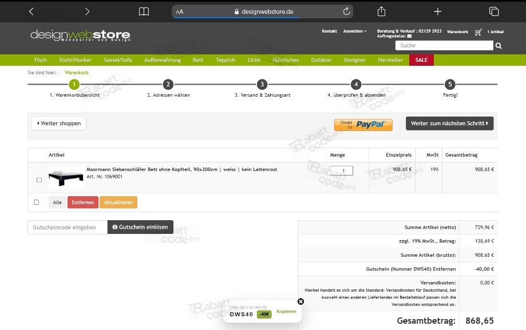The height and width of the screenshot is (330, 526).
Task: Click the Weiter shoppen button
Action: coord(59,124)
